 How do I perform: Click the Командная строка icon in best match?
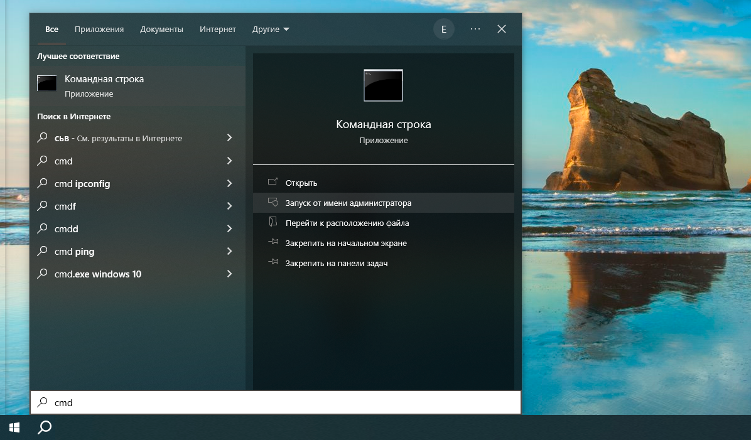[x=47, y=83]
